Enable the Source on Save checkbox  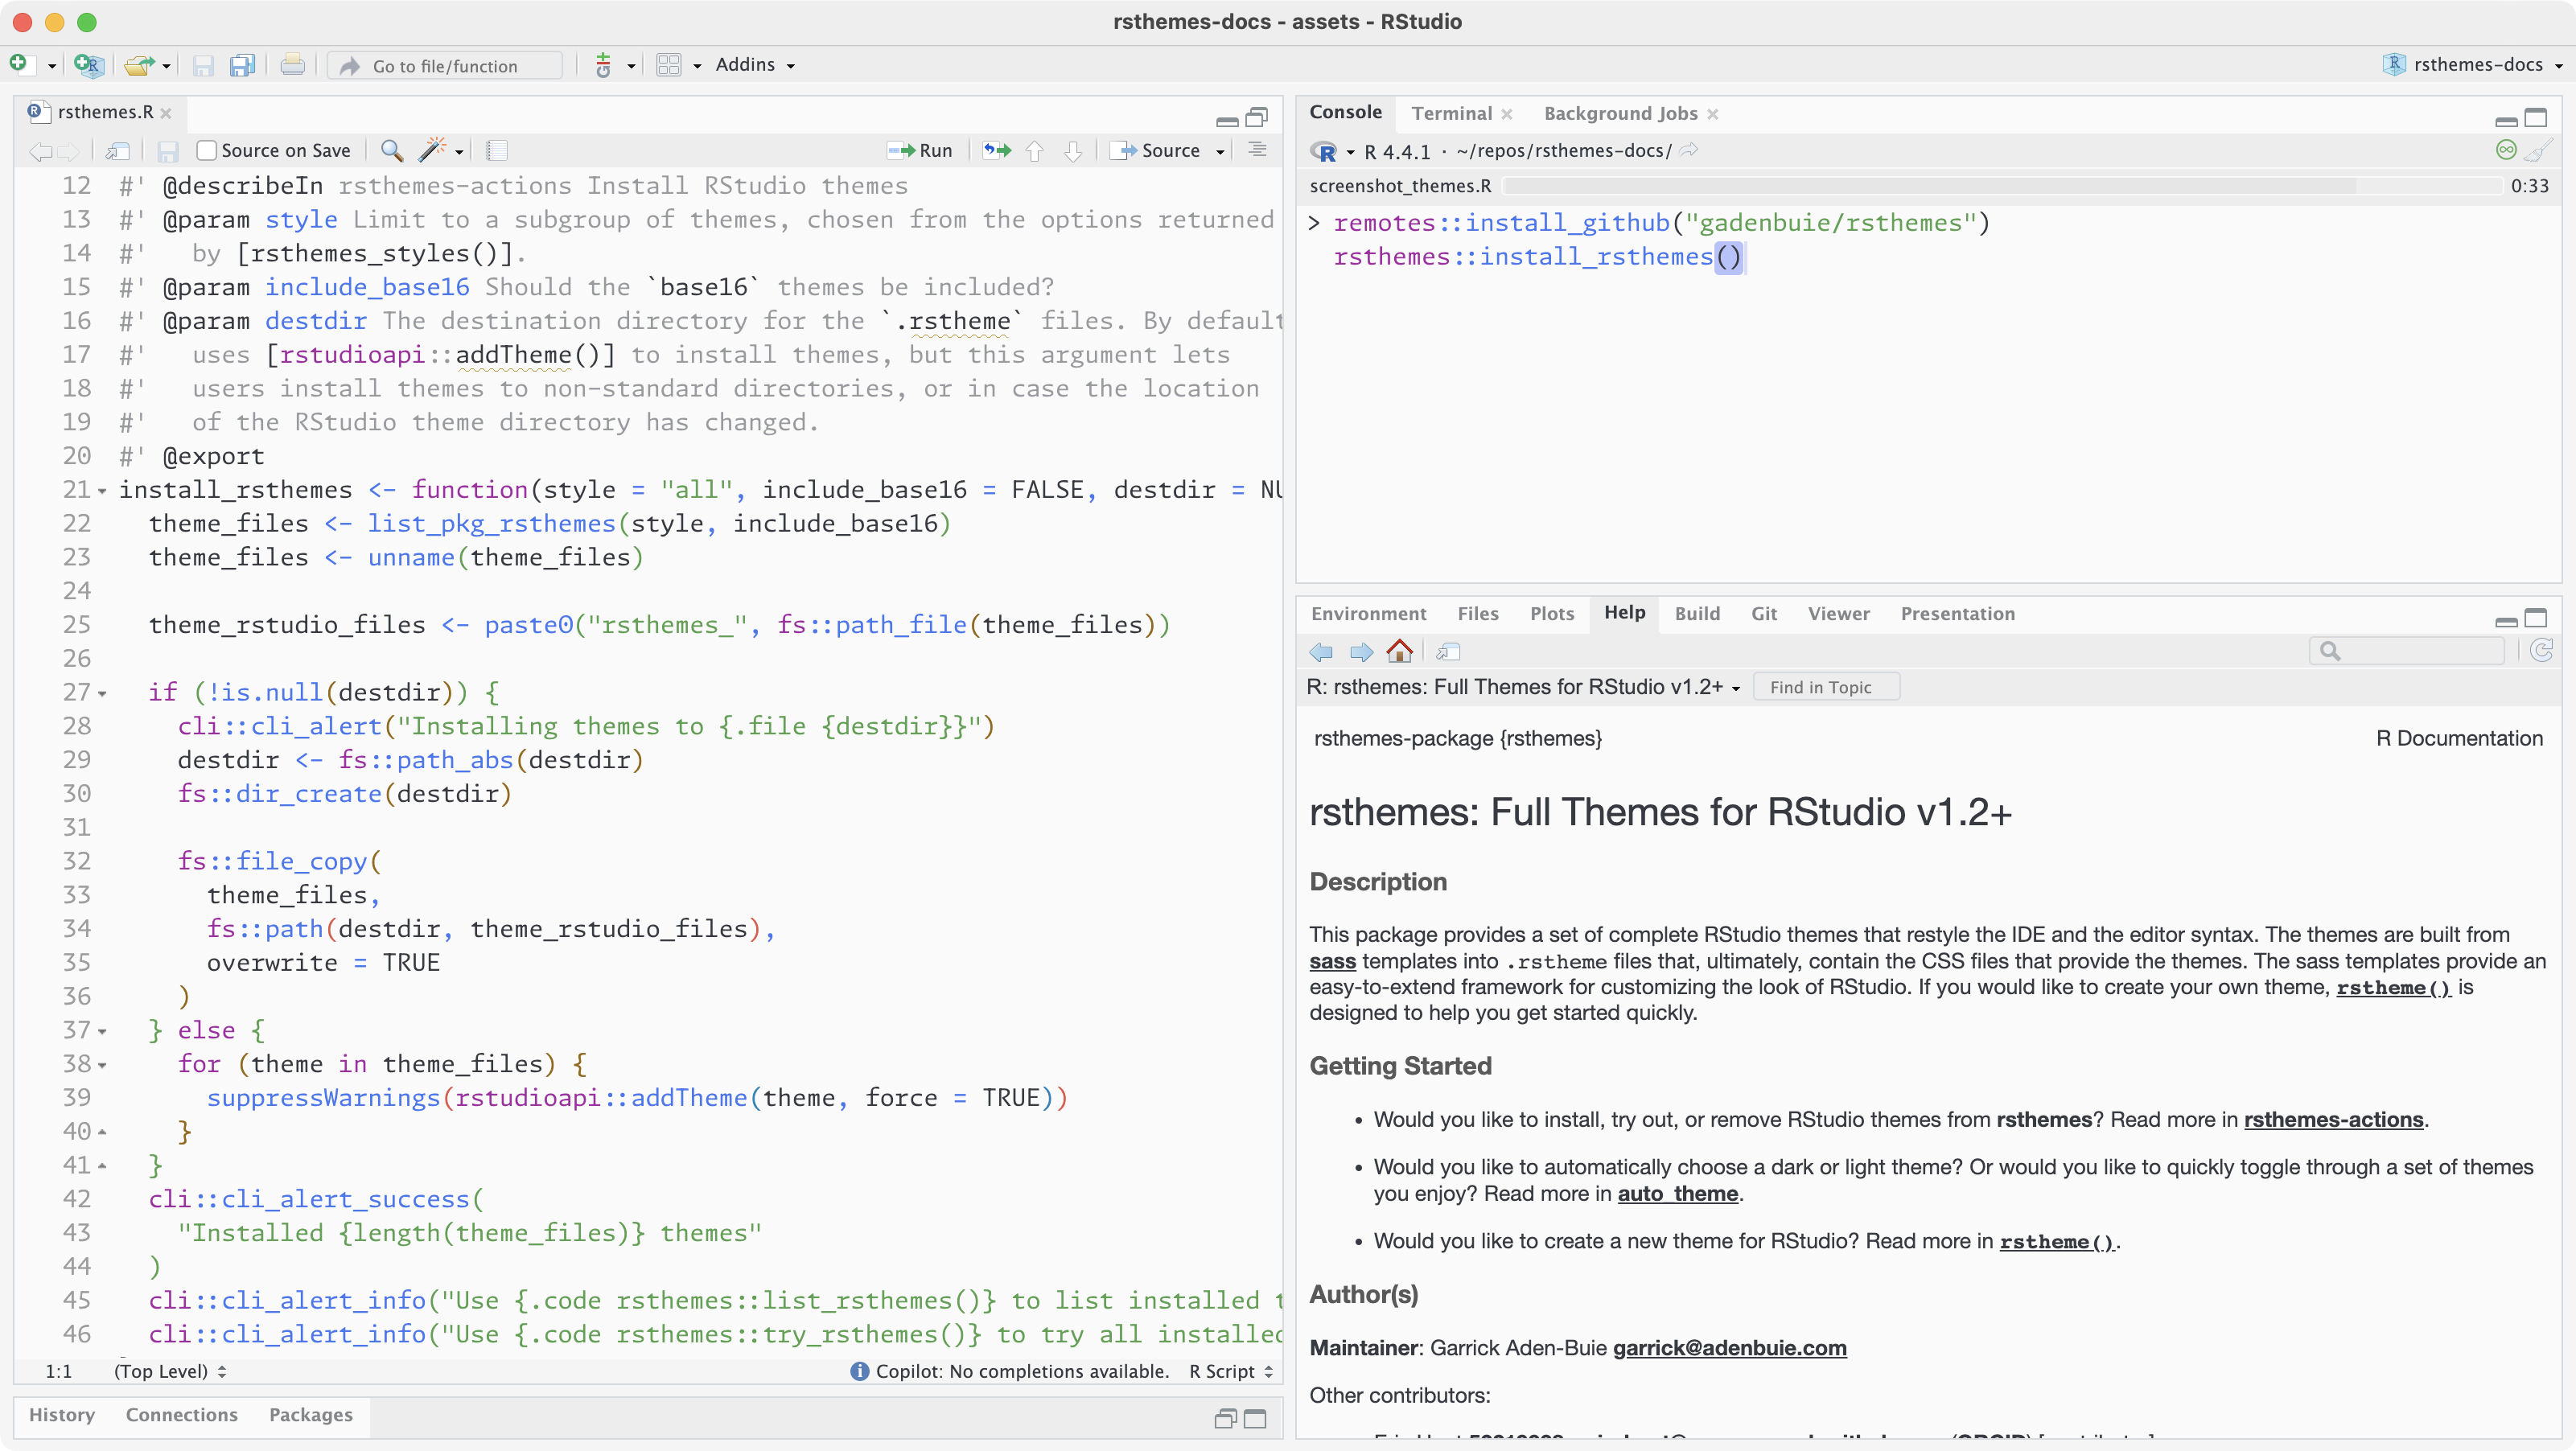pyautogui.click(x=207, y=150)
